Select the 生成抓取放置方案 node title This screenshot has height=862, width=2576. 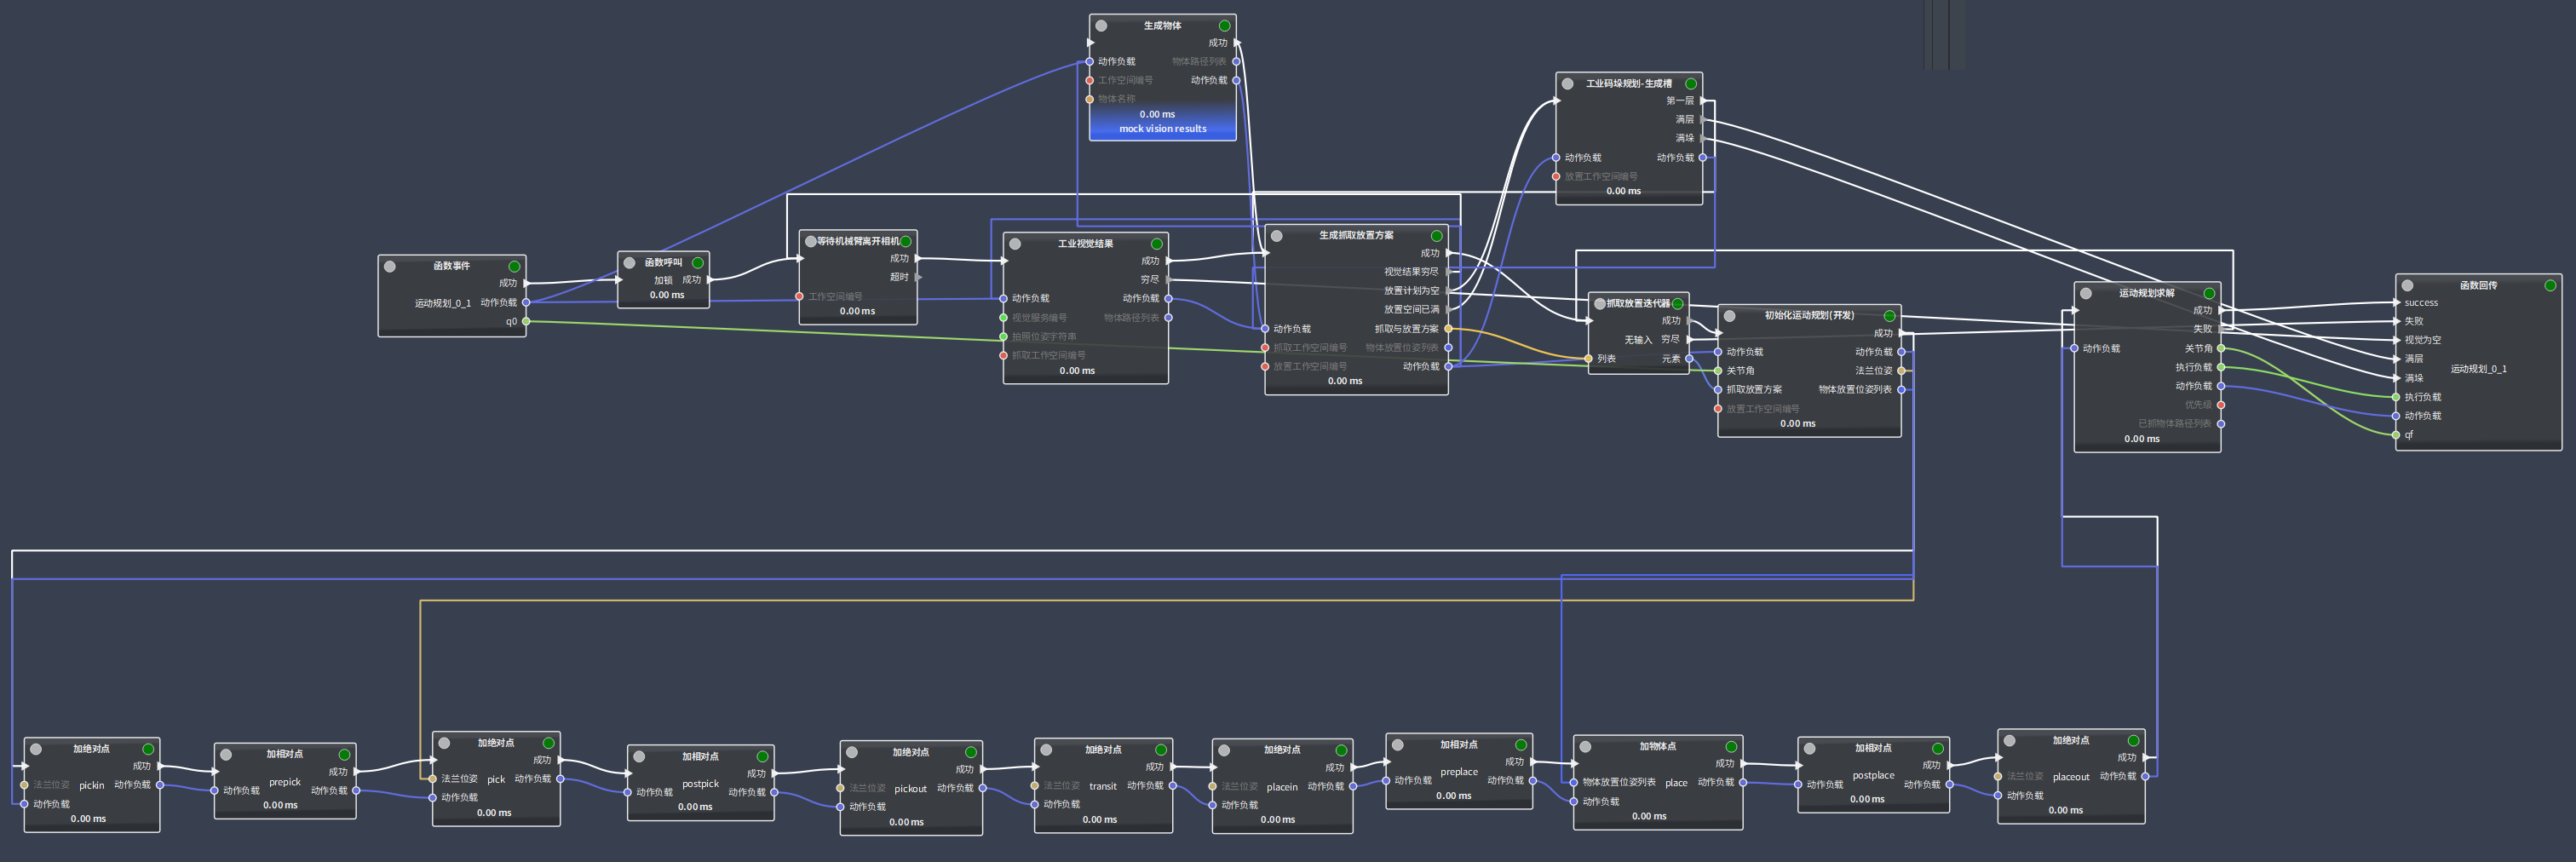(1356, 236)
